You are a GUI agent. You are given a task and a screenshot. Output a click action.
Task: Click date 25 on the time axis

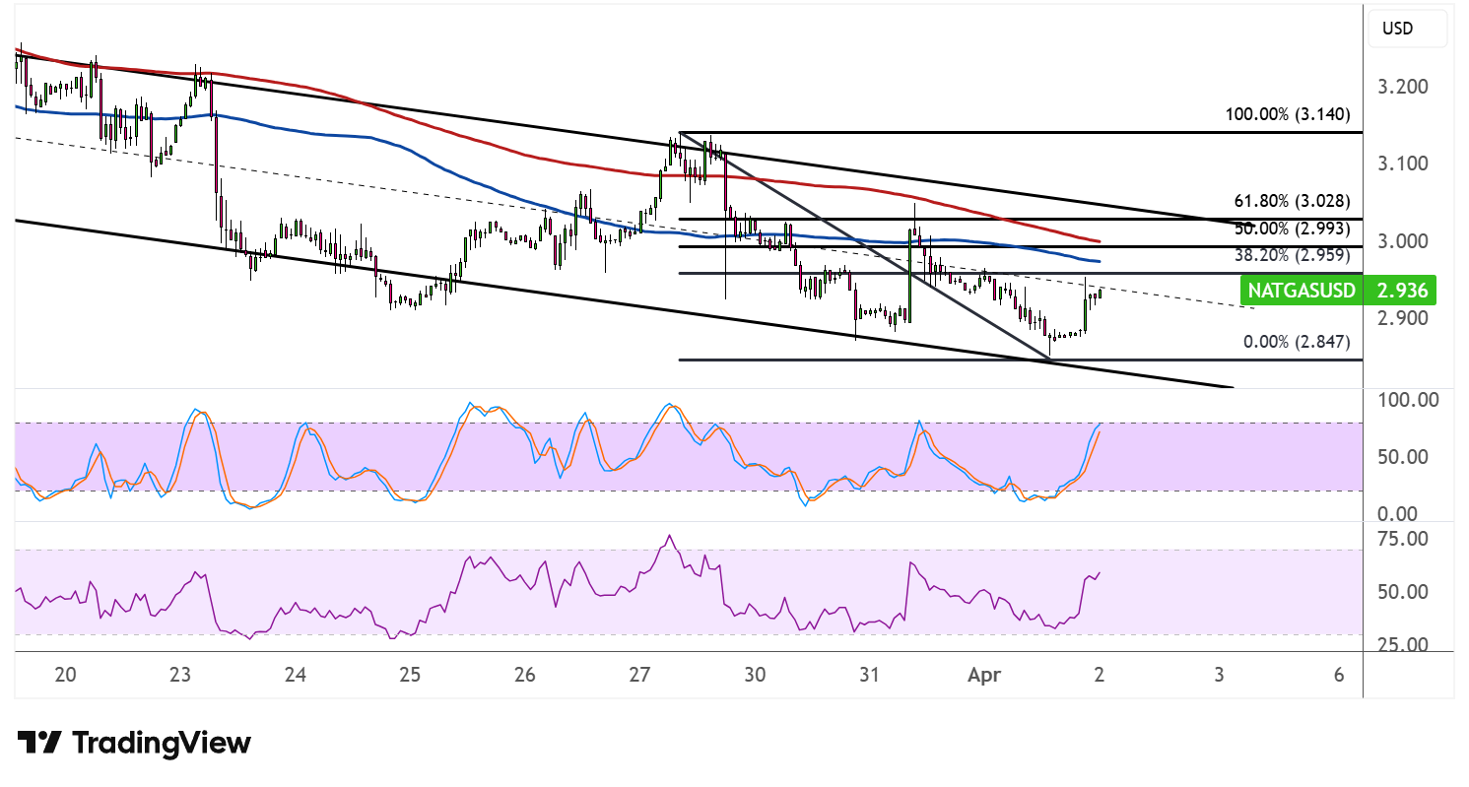click(410, 675)
